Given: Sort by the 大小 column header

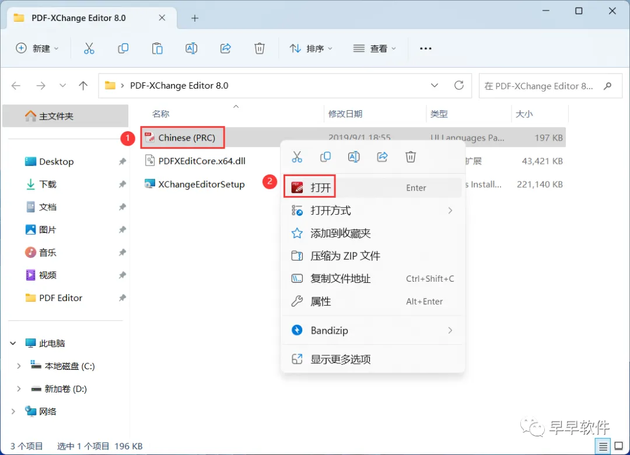Looking at the screenshot, I should coord(524,114).
